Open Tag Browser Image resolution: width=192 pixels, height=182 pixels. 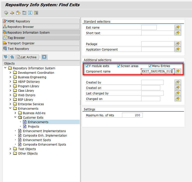(x=41, y=38)
